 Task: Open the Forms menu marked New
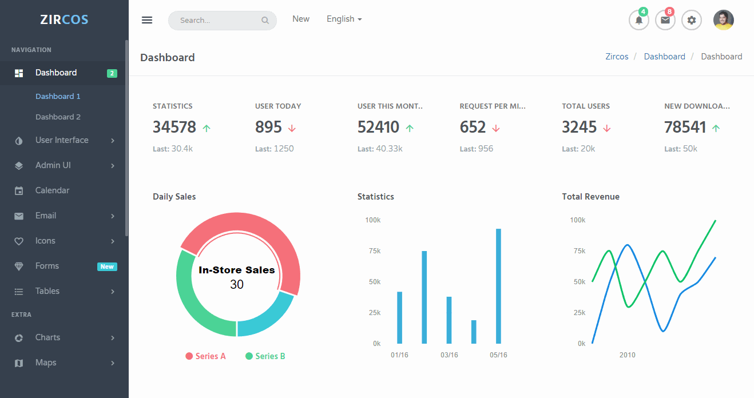coord(47,266)
